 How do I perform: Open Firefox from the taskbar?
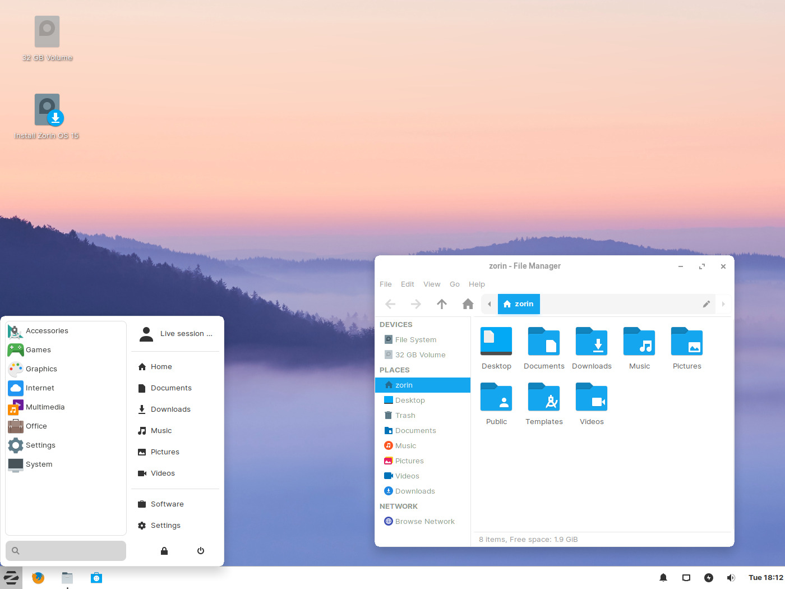(x=38, y=578)
